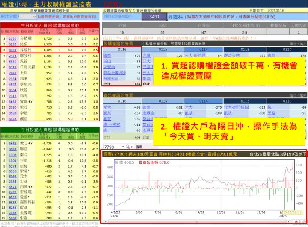Open stock code 2354 鴻準 link

12,79
